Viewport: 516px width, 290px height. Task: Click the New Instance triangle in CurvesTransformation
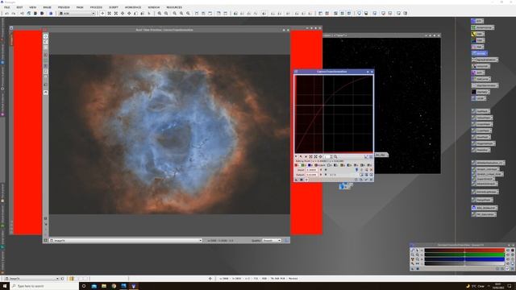(x=296, y=180)
